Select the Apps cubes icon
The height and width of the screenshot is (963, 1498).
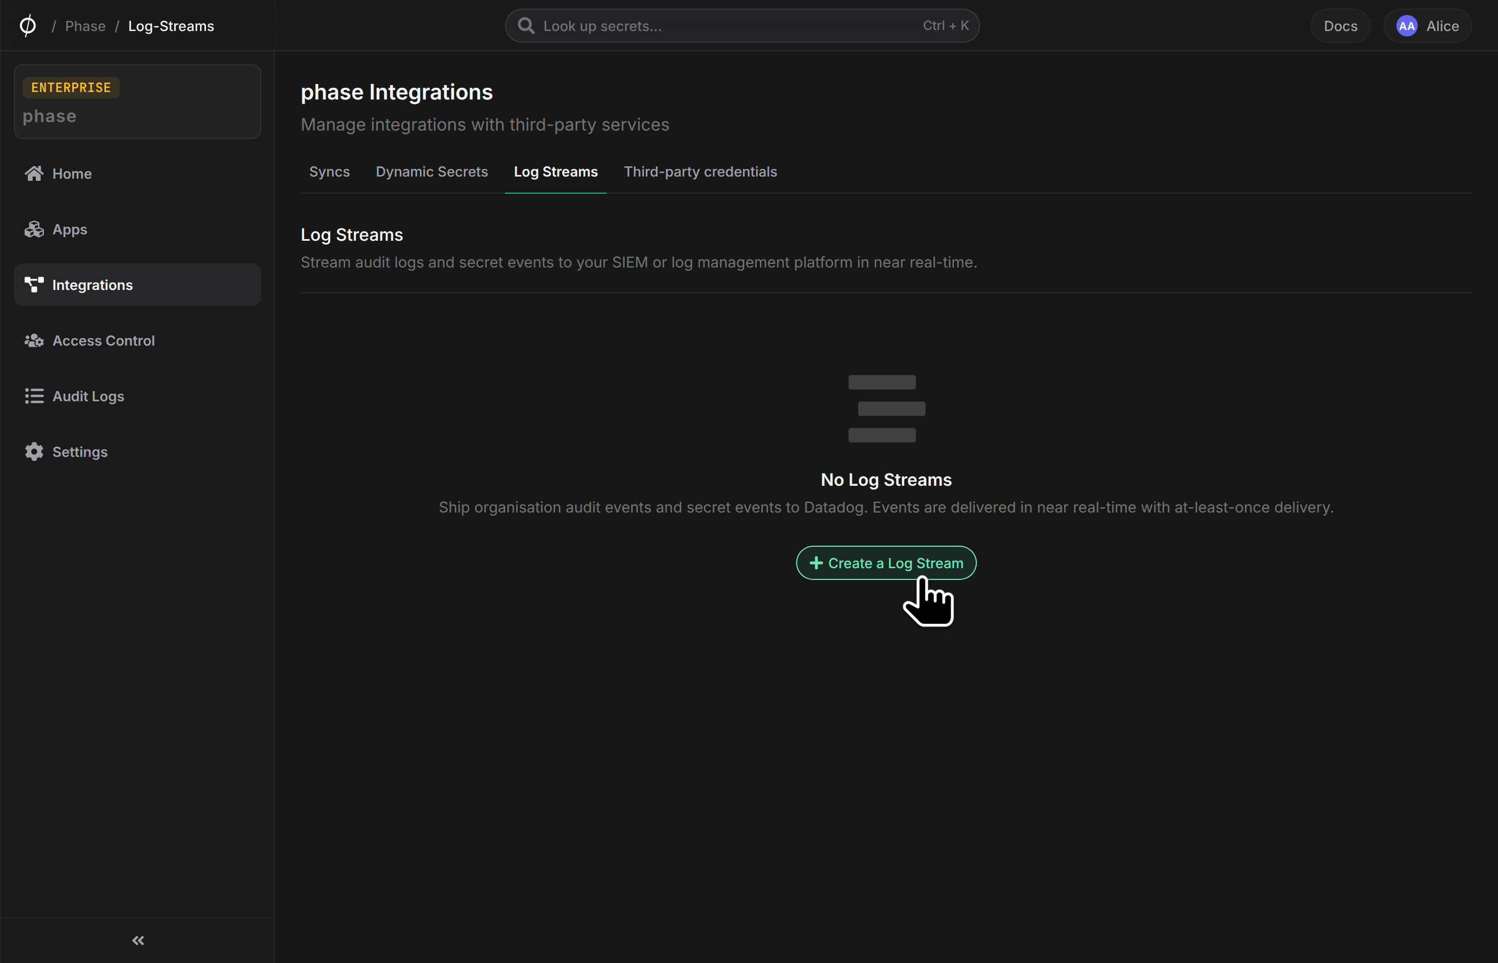click(34, 229)
